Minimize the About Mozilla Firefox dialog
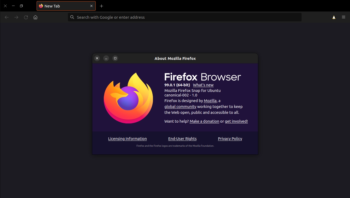Image resolution: width=350 pixels, height=198 pixels. 106,58
